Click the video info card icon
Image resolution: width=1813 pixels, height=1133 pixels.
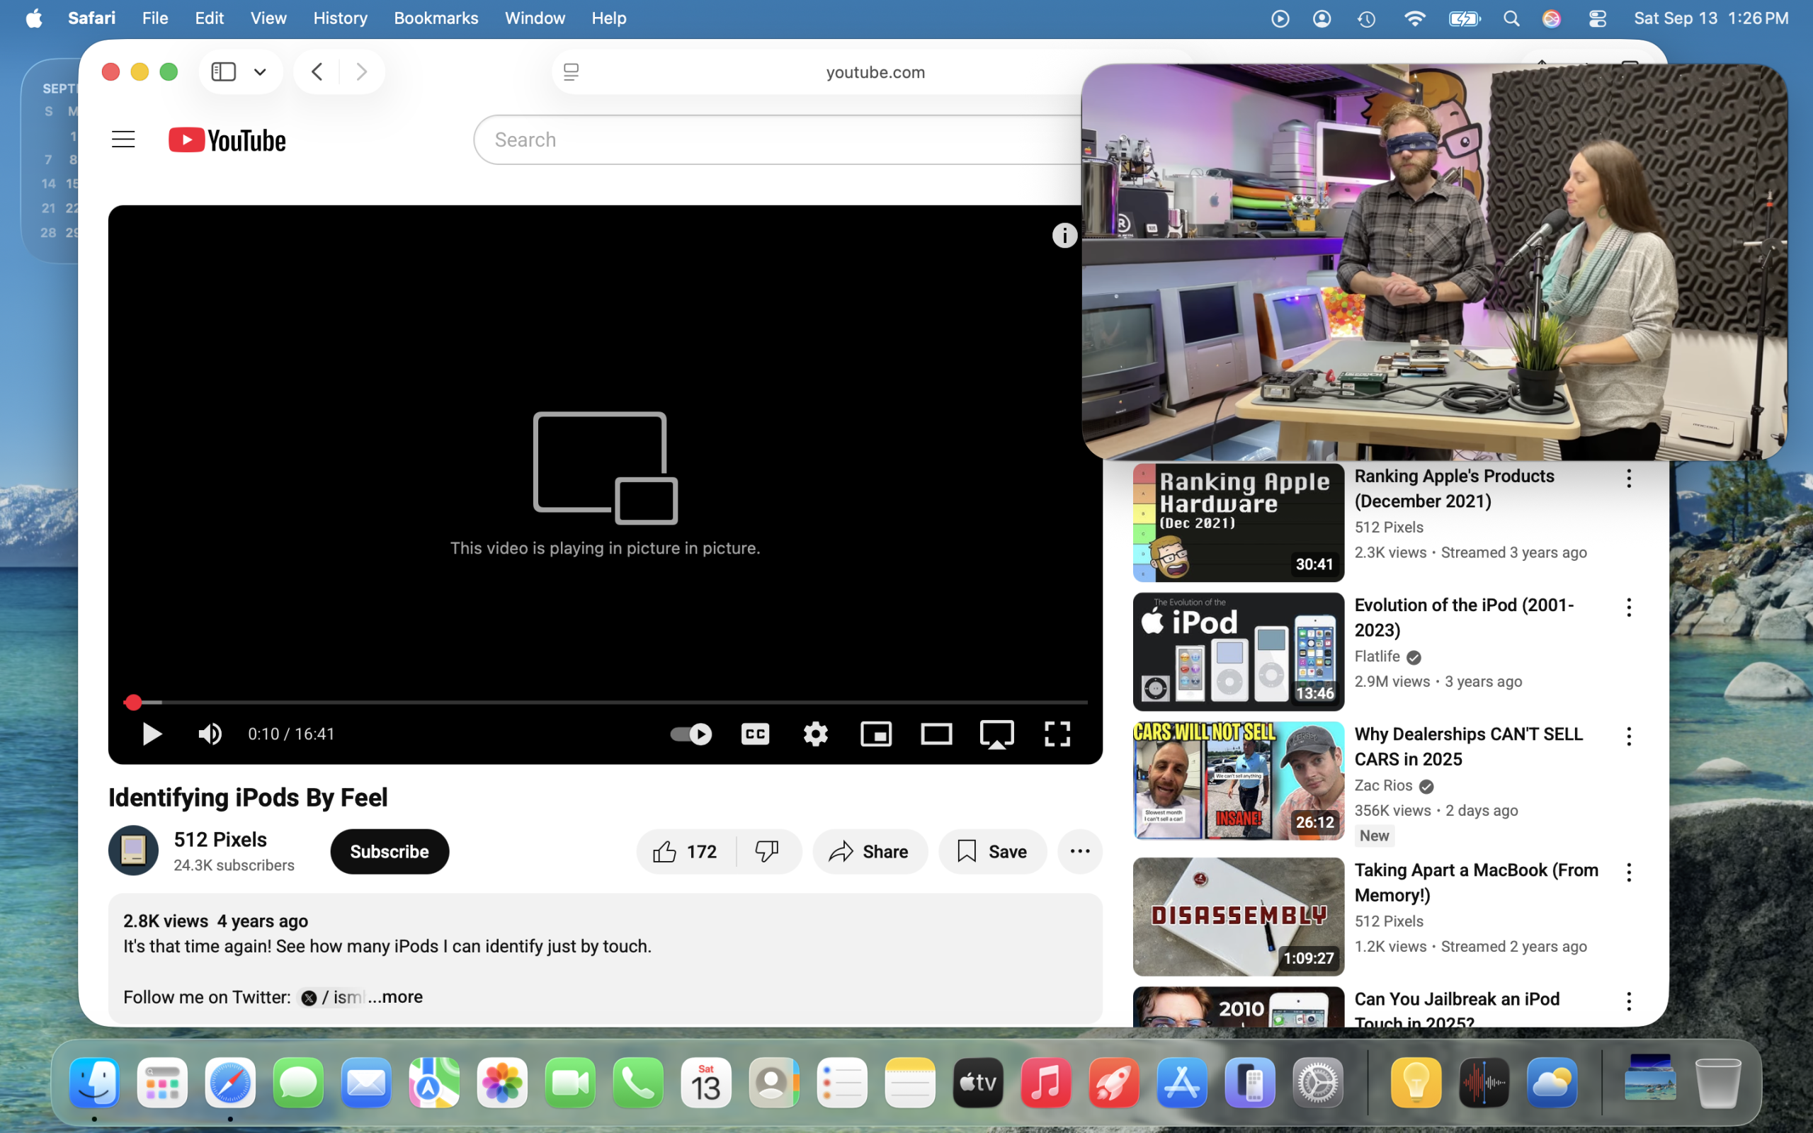tap(1064, 235)
